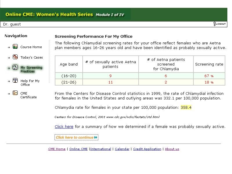
Task: Select My Screening Practices menu item
Action: click(31, 69)
